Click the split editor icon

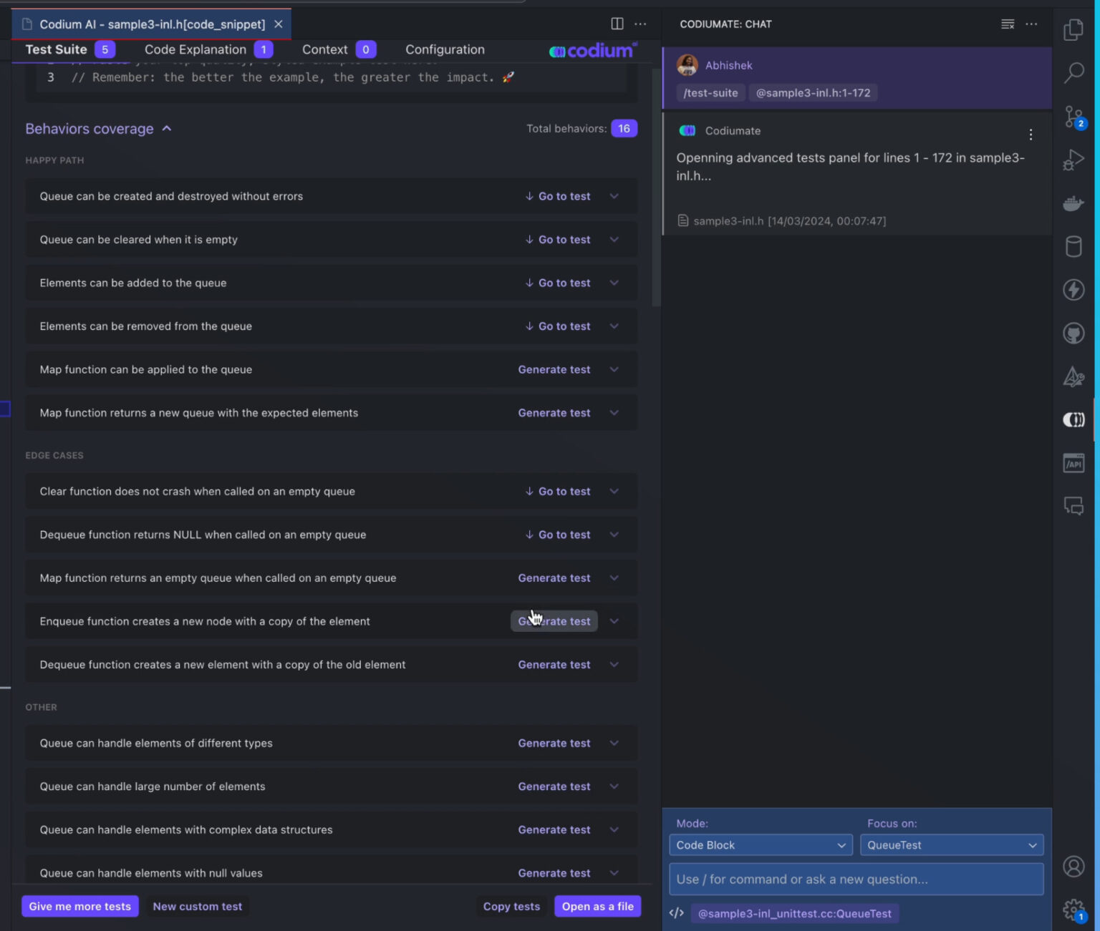pos(617,24)
